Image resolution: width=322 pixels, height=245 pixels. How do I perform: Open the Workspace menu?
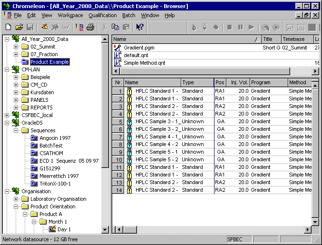(x=70, y=15)
